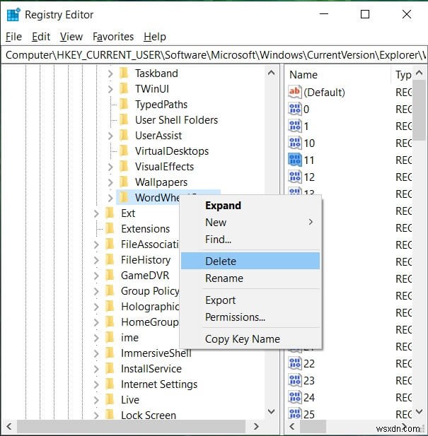This screenshot has height=436, width=428.
Task: Click the binary value icon for entry 12
Action: 295,177
